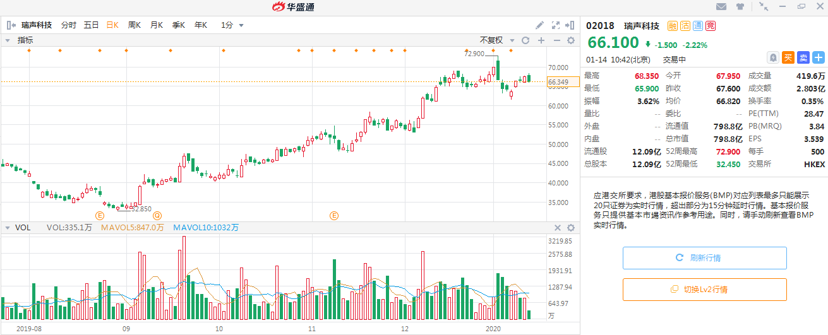Open the 不复权 adjustment dropdown

(496, 40)
